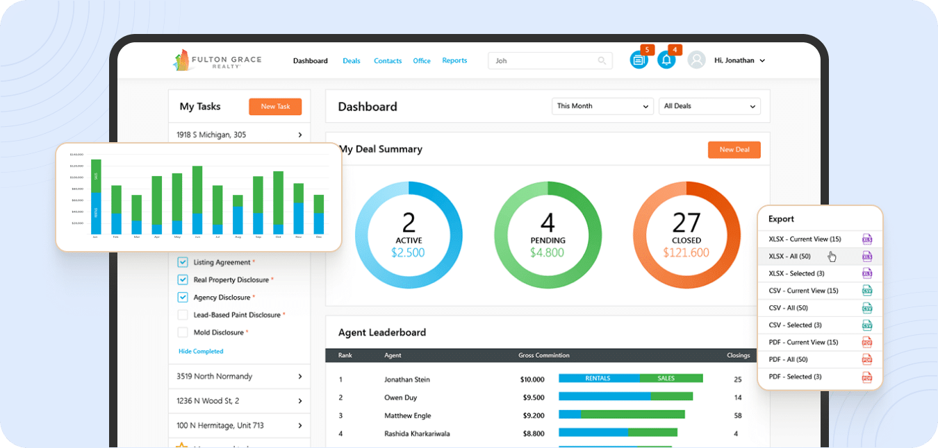
Task: Click the $9.500 commission value
Action: [x=533, y=397]
